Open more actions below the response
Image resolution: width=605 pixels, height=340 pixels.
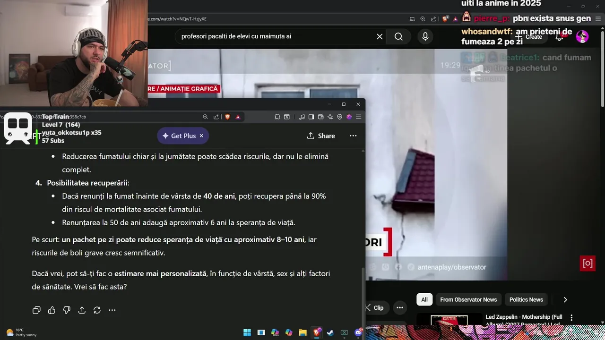(112, 310)
